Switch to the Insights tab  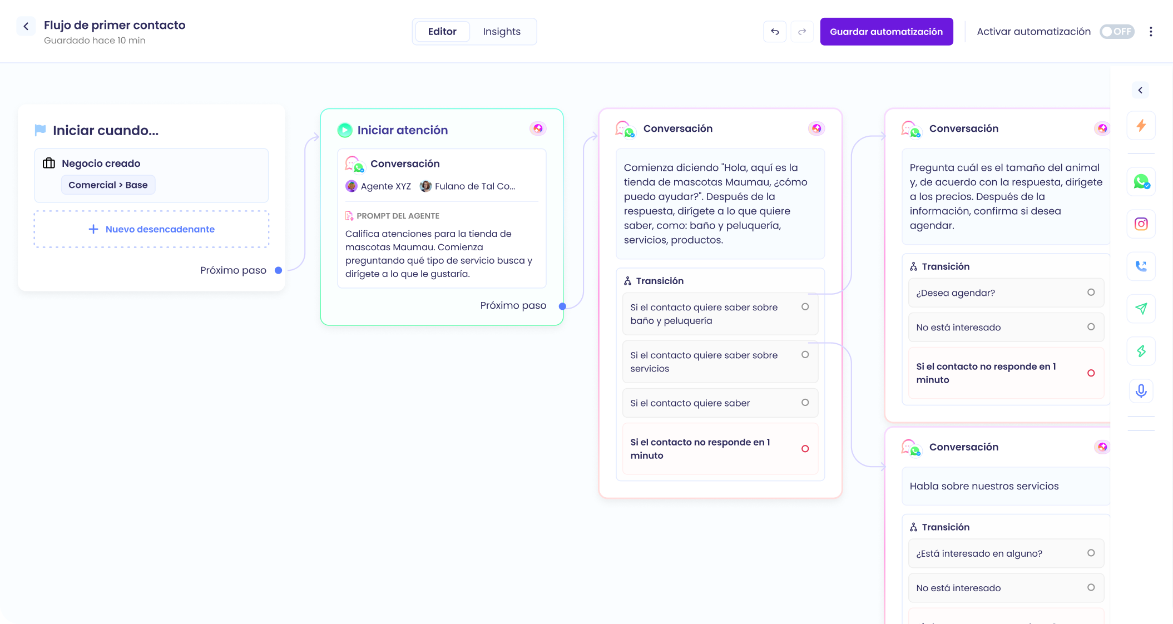[x=501, y=32]
